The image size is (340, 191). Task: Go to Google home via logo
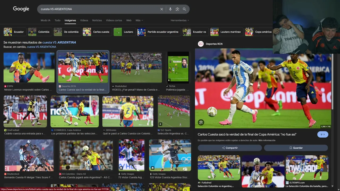[x=21, y=9]
